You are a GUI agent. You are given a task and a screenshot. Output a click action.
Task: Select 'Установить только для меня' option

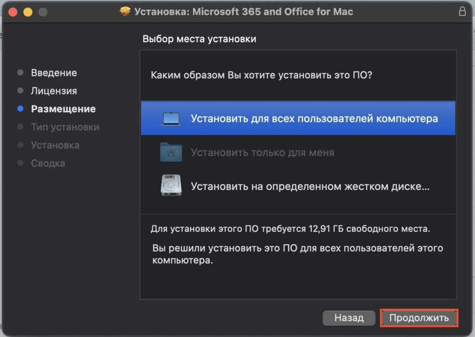point(298,153)
